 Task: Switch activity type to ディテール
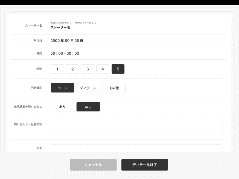coord(88,88)
